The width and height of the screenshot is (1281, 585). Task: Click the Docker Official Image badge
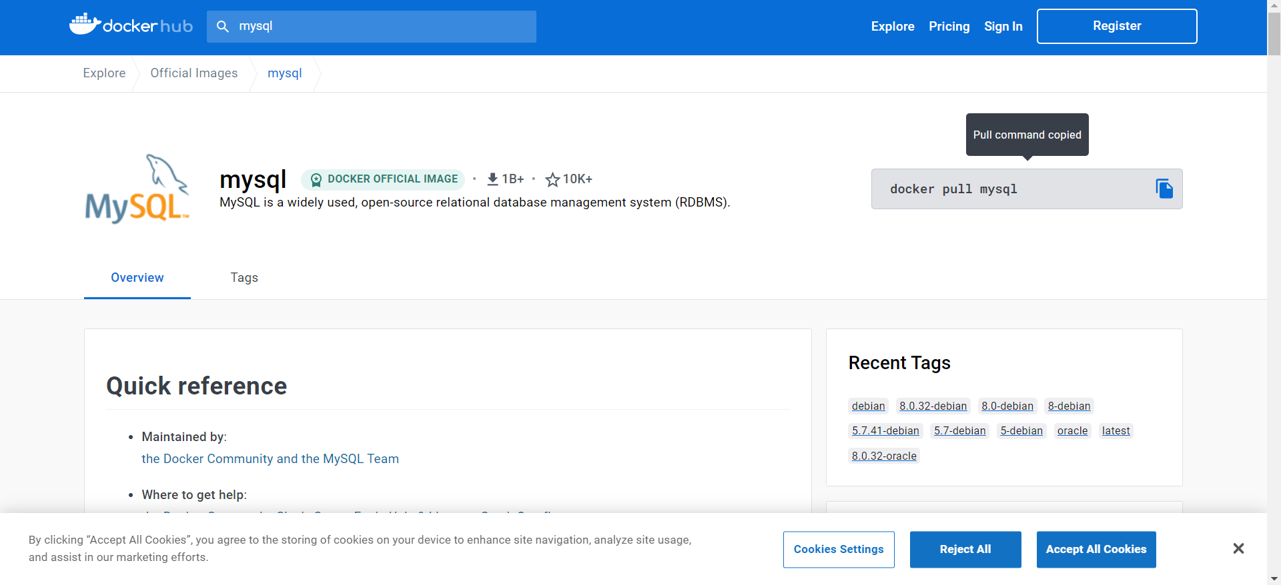click(383, 179)
